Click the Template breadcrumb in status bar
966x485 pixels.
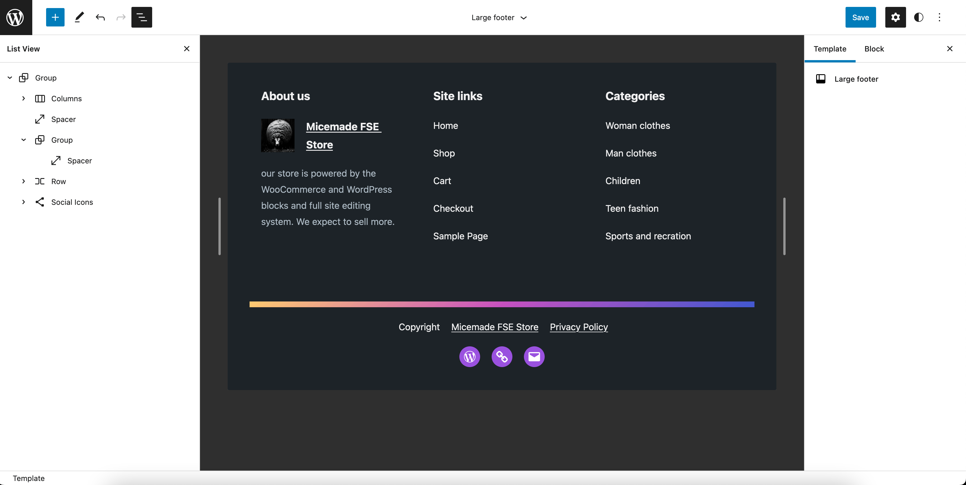point(29,478)
